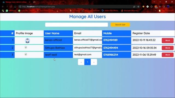The height and width of the screenshot is (98, 175).
Task: Select username kenzo official
Action: pos(54,40)
